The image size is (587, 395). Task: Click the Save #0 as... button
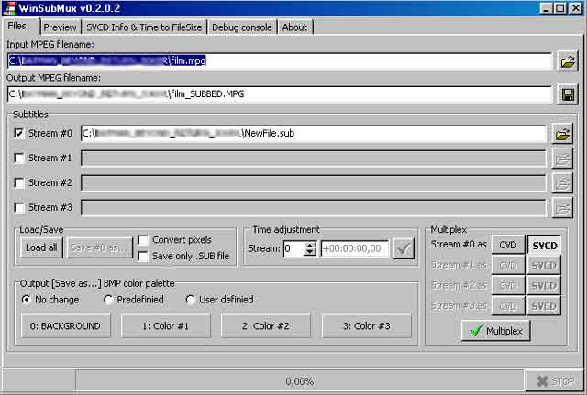point(99,247)
